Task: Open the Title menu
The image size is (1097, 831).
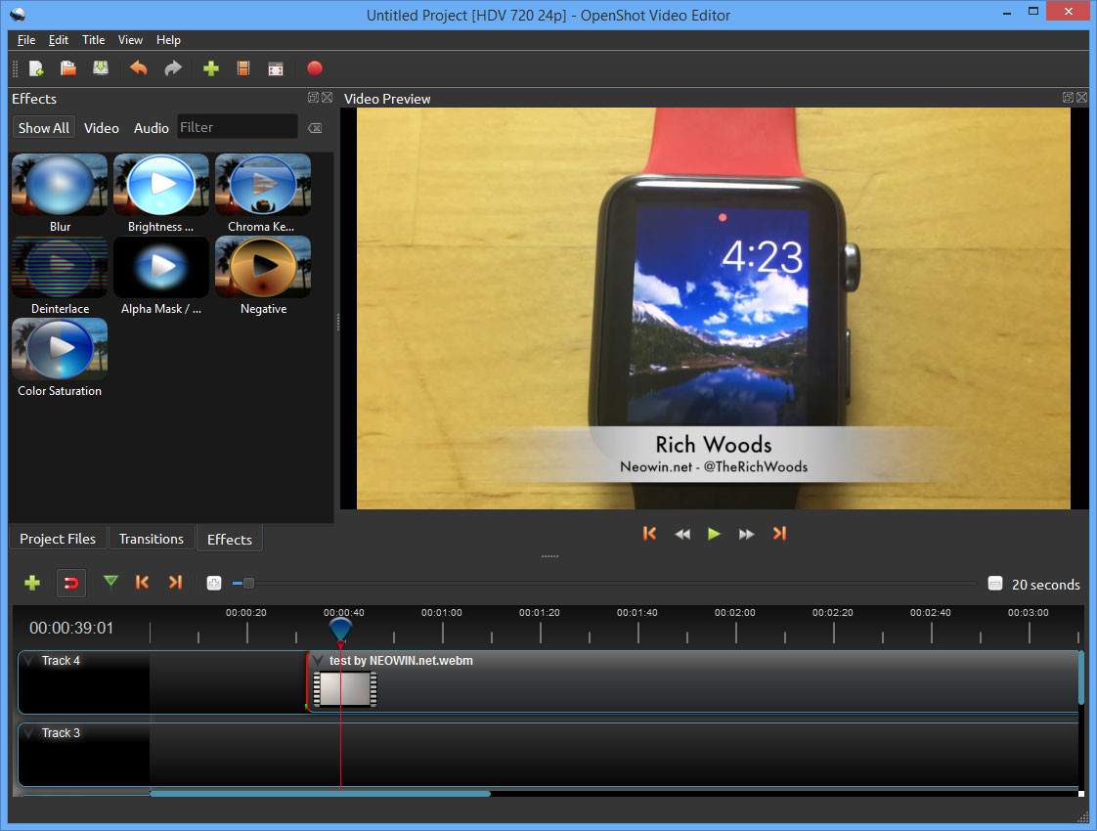Action: [93, 40]
